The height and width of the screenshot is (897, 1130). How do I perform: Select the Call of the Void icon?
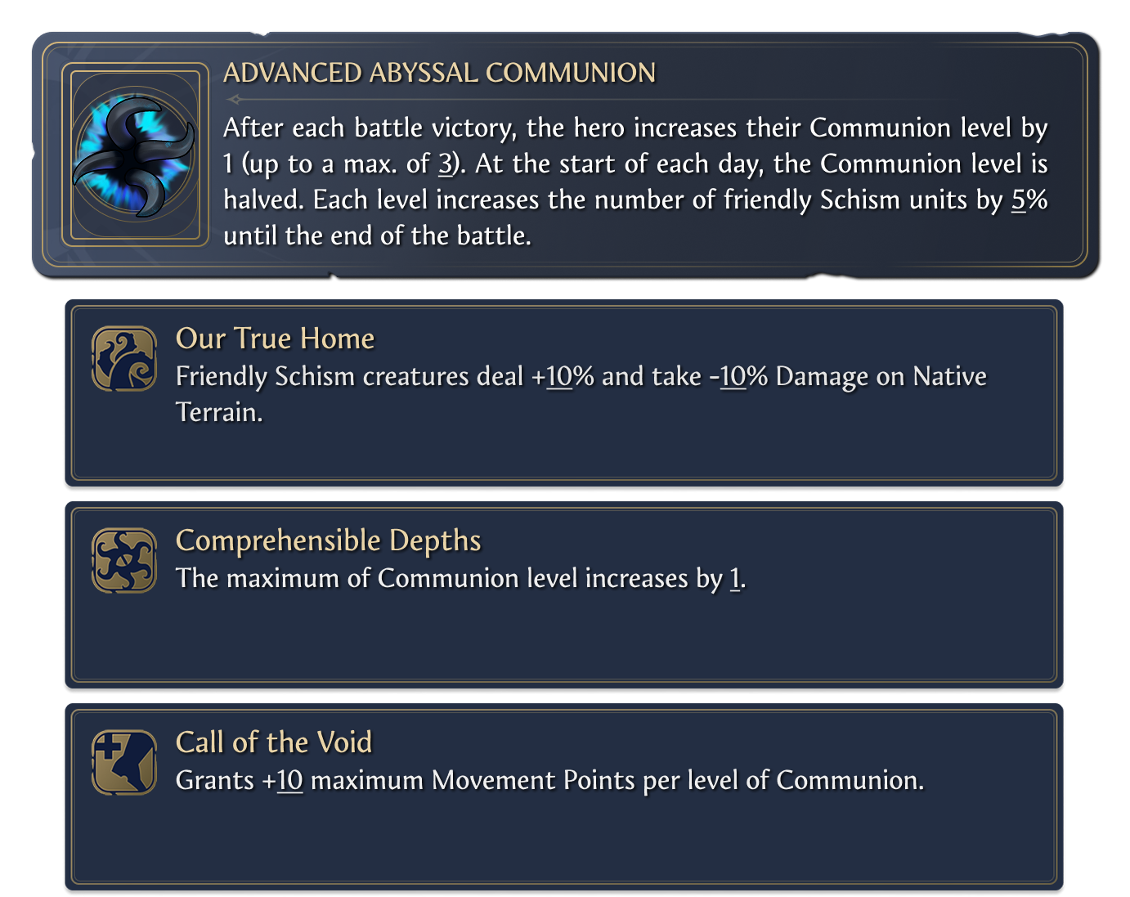click(124, 762)
